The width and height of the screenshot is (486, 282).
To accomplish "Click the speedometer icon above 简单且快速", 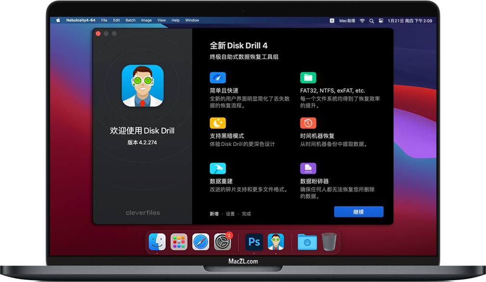I will pyautogui.click(x=218, y=77).
